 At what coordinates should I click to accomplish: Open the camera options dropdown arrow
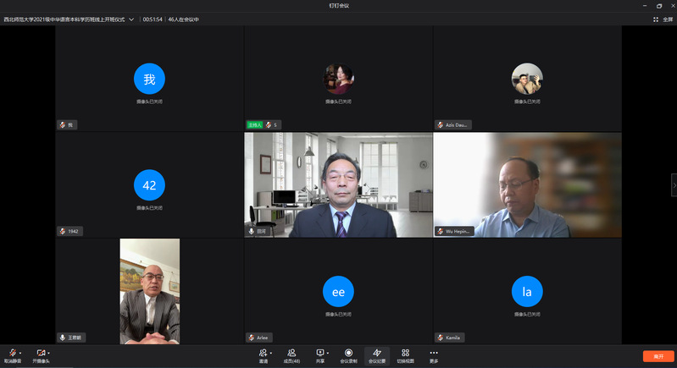coord(49,352)
